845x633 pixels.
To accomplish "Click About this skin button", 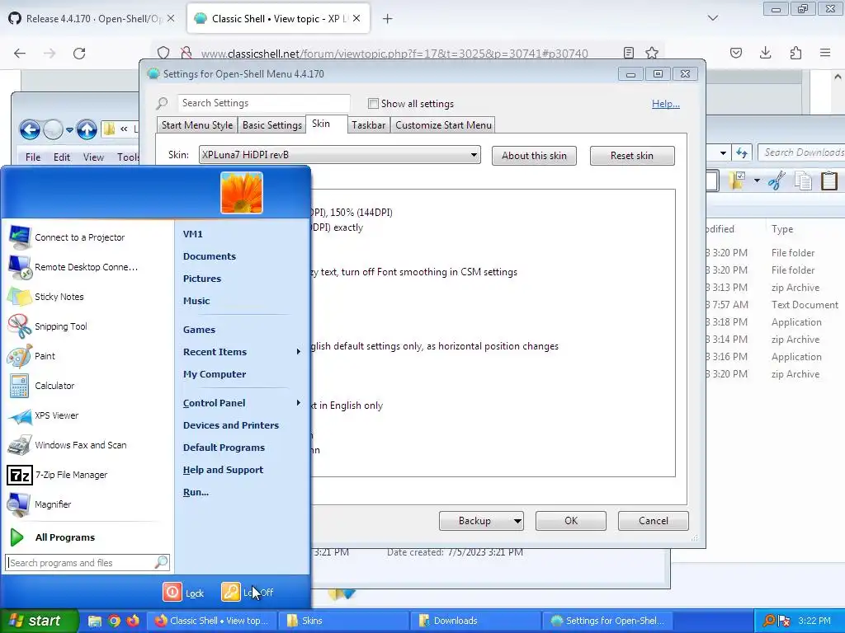I will coord(534,156).
